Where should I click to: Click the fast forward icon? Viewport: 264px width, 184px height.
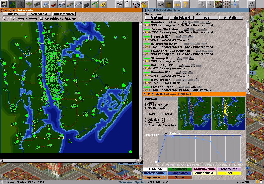pyautogui.click(x=177, y=4)
